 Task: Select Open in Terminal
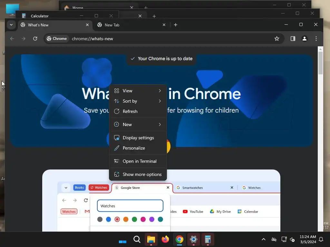tap(138, 161)
